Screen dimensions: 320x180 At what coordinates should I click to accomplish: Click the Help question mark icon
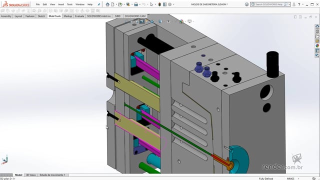[299, 4]
